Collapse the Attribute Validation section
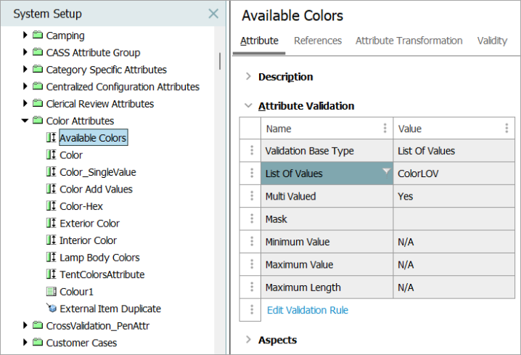Image resolution: width=521 pixels, height=355 pixels. tap(248, 105)
